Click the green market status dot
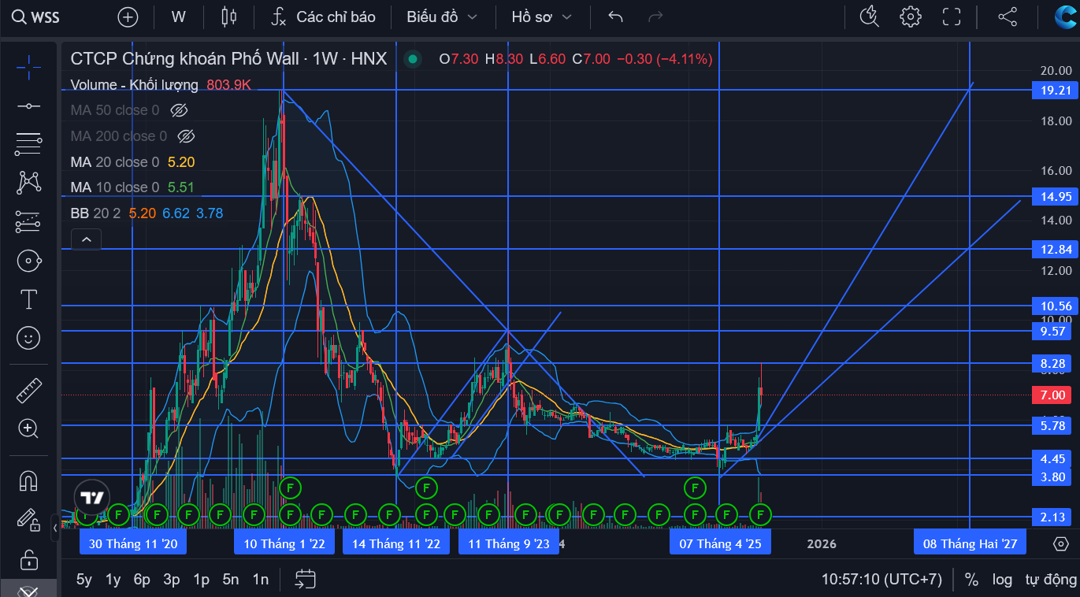Image resolution: width=1080 pixels, height=597 pixels. pyautogui.click(x=411, y=59)
